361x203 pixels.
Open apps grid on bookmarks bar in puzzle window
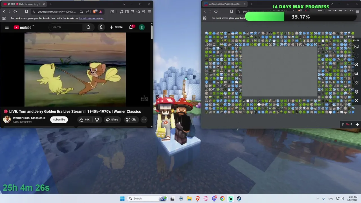pyautogui.click(x=205, y=18)
